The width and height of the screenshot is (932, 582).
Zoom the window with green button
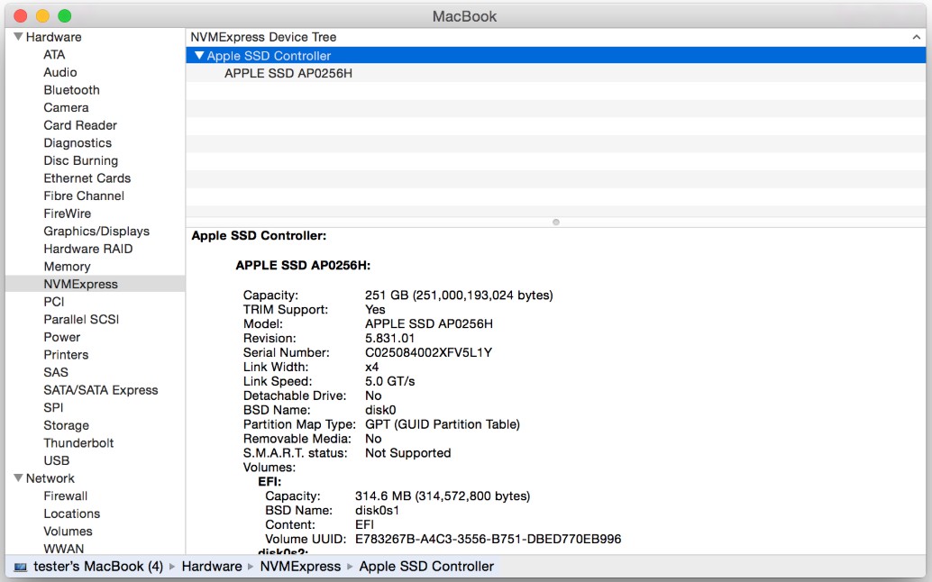[x=64, y=16]
